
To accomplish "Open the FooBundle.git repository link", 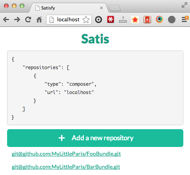I will tap(66, 154).
